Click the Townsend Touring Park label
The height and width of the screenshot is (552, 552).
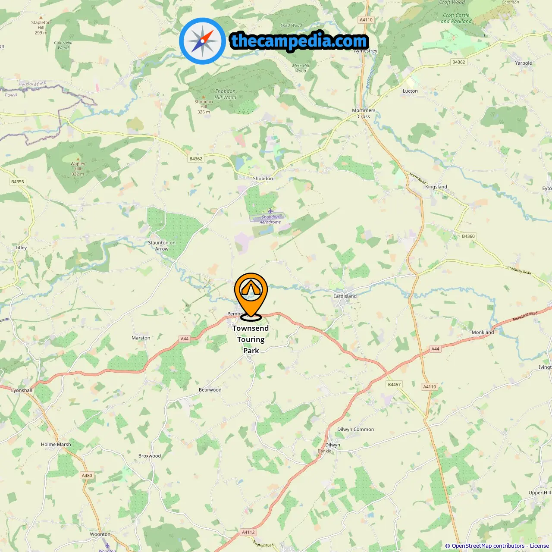pos(251,339)
